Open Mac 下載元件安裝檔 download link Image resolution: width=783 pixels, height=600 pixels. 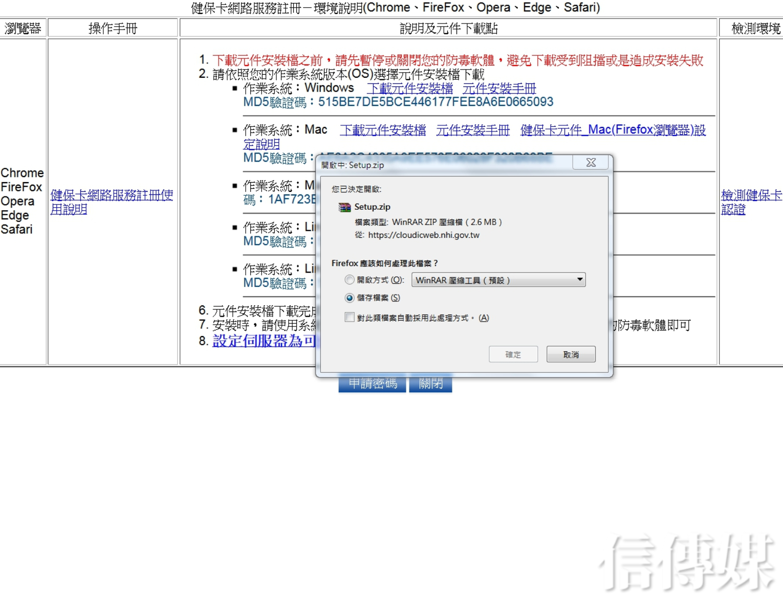coord(383,130)
